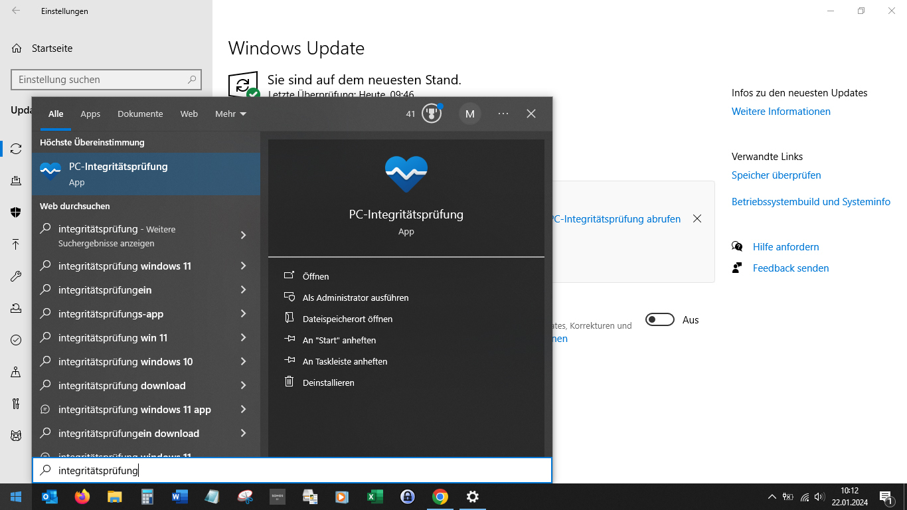Screen dimensions: 907x510
Task: Launch Firefox from the taskbar
Action: click(x=82, y=497)
